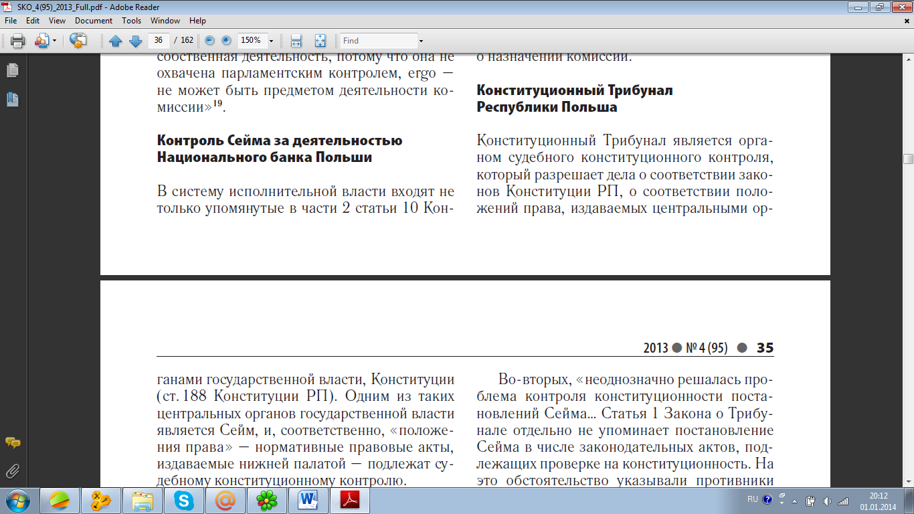This screenshot has width=914, height=514.
Task: Open the Attachments paperclip panel icon
Action: pos(13,471)
